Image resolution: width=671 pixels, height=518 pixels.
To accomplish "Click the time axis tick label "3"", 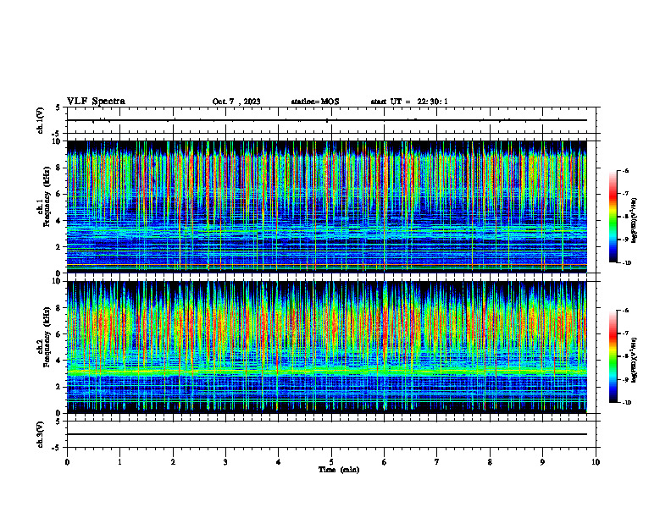I will pyautogui.click(x=225, y=462).
